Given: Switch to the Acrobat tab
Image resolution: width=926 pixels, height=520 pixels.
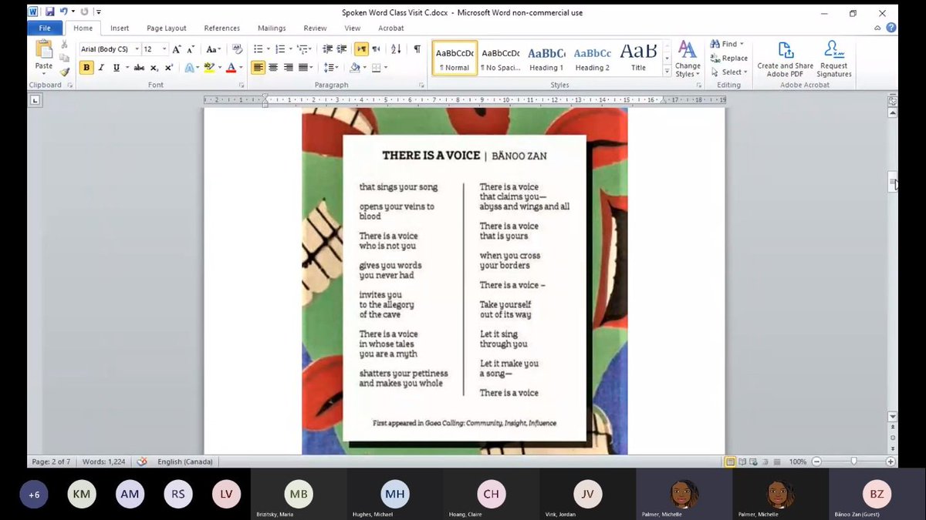Looking at the screenshot, I should pyautogui.click(x=391, y=28).
